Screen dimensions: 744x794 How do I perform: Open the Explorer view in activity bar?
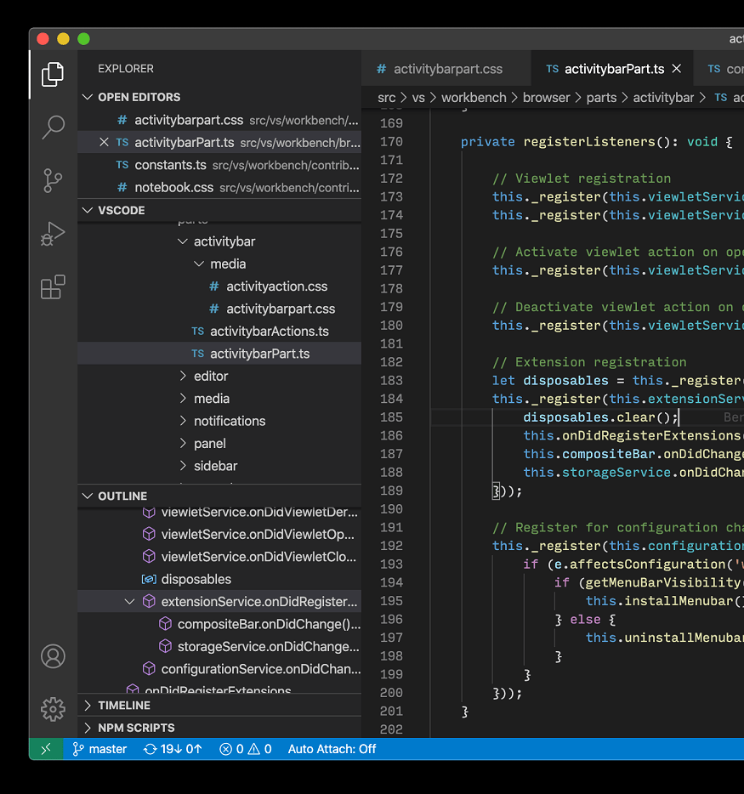point(53,75)
